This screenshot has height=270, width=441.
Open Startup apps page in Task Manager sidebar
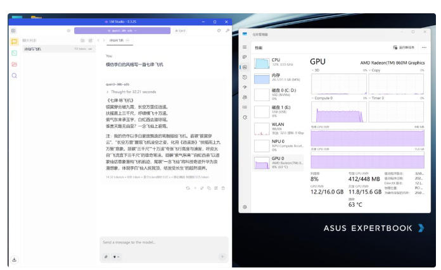245,87
